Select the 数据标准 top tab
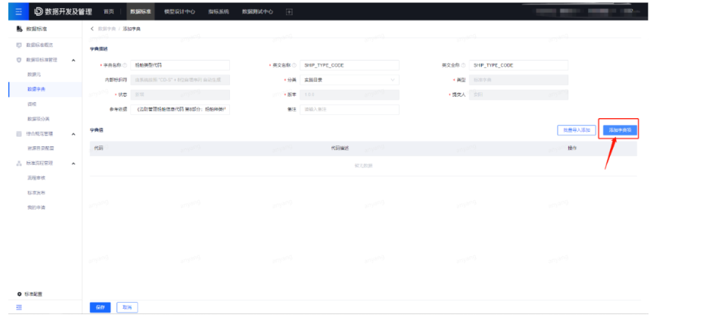Viewport: 703px width, 318px height. pos(139,12)
